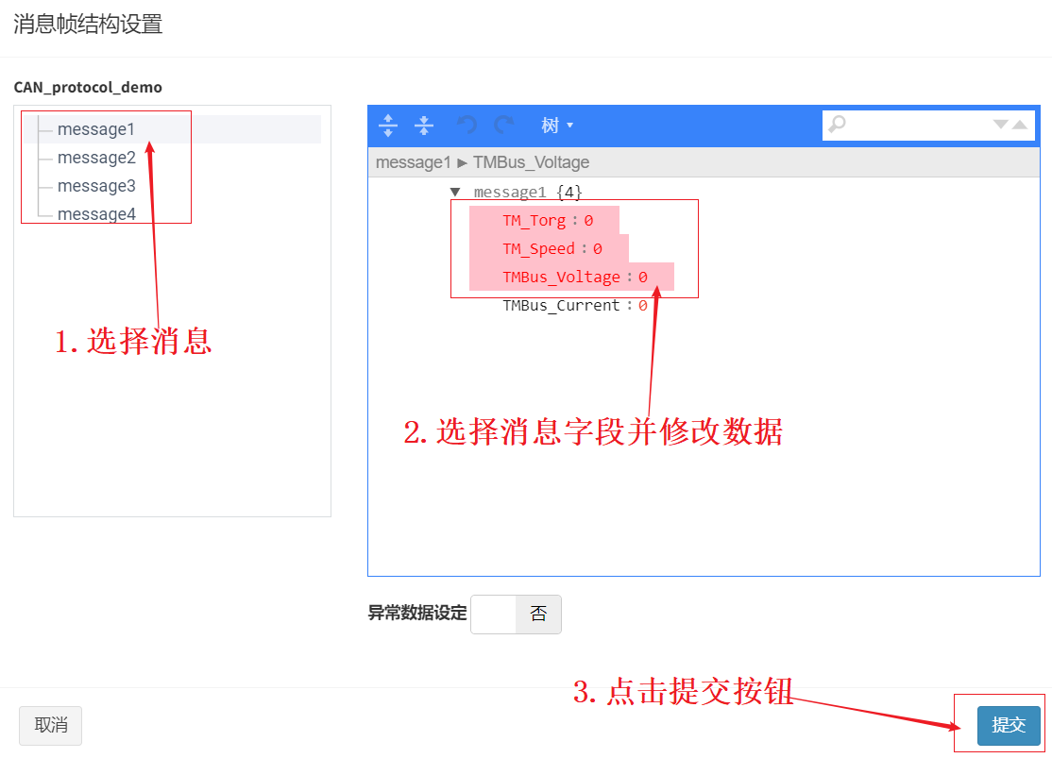Select TMBus_Voltage in the breadcrumb path
Screen dimensions: 1052x758
pos(531,162)
